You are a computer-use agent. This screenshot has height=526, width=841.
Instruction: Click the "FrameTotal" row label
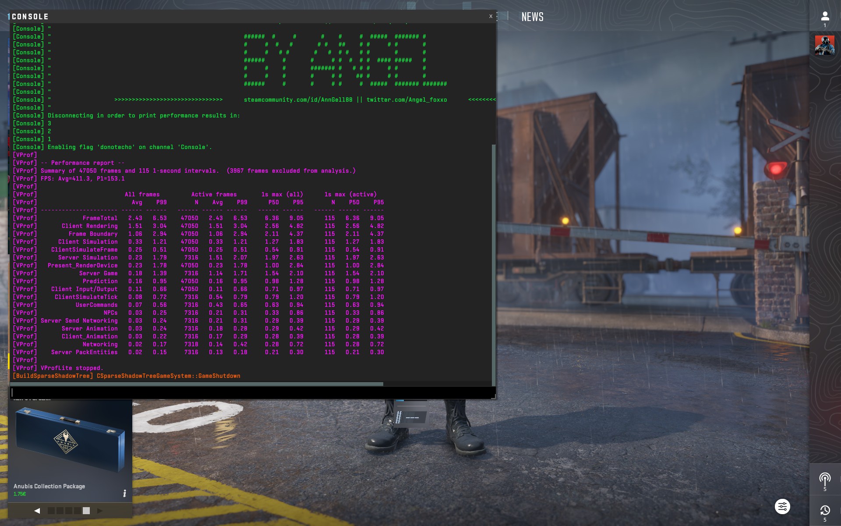pos(100,218)
